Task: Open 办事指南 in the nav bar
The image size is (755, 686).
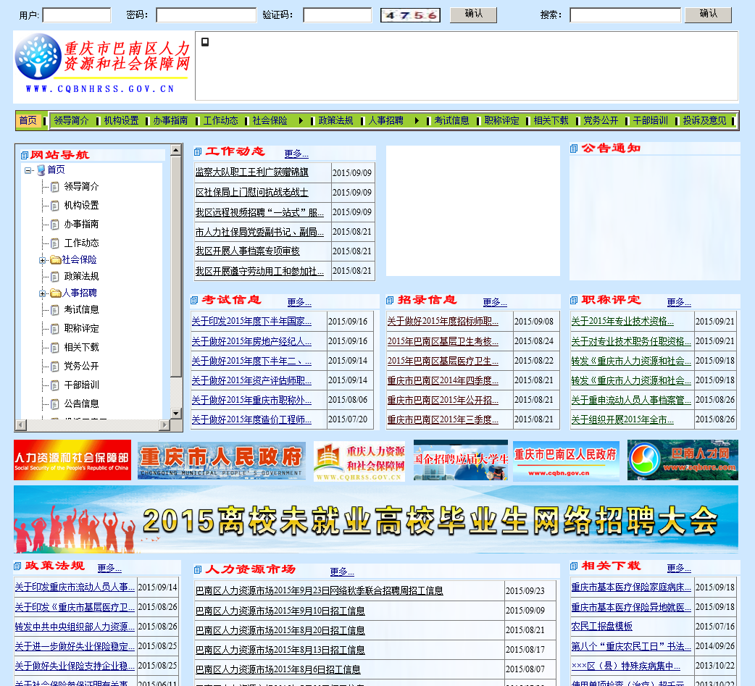Action: coord(170,121)
